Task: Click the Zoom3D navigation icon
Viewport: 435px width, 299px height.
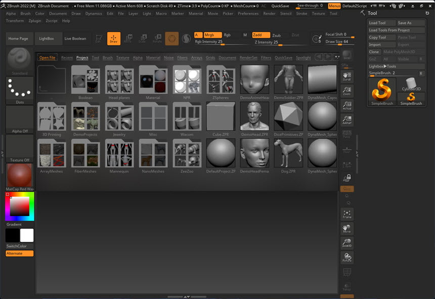Action: click(x=347, y=243)
